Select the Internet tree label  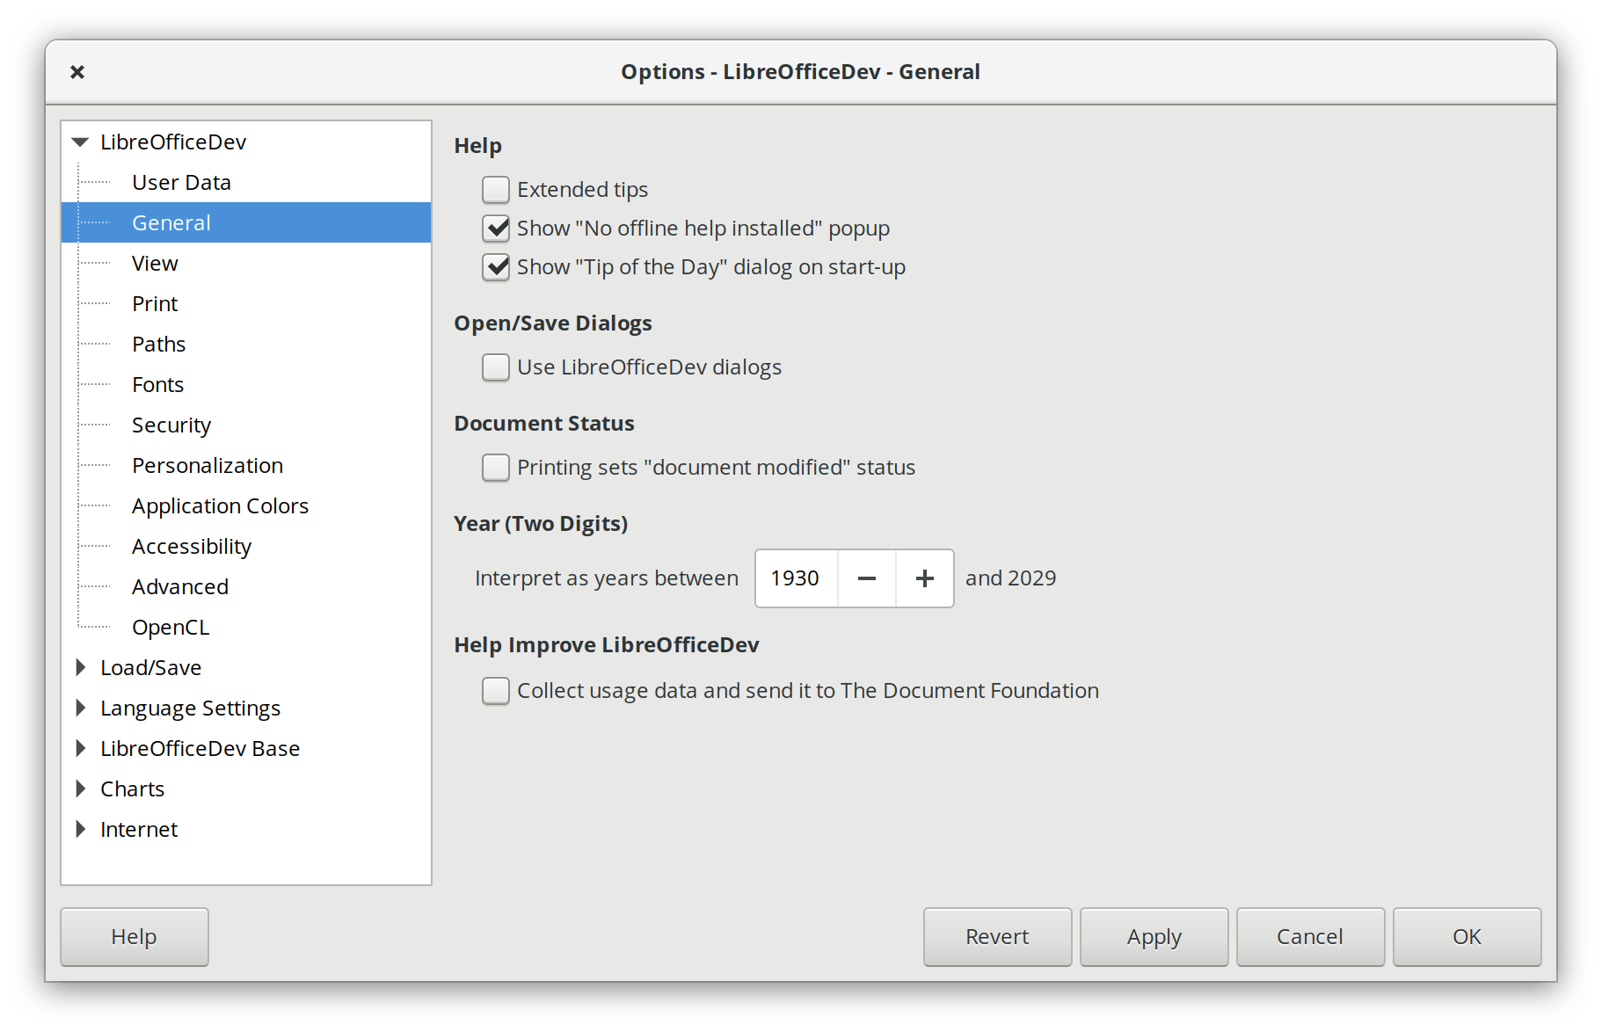point(139,830)
